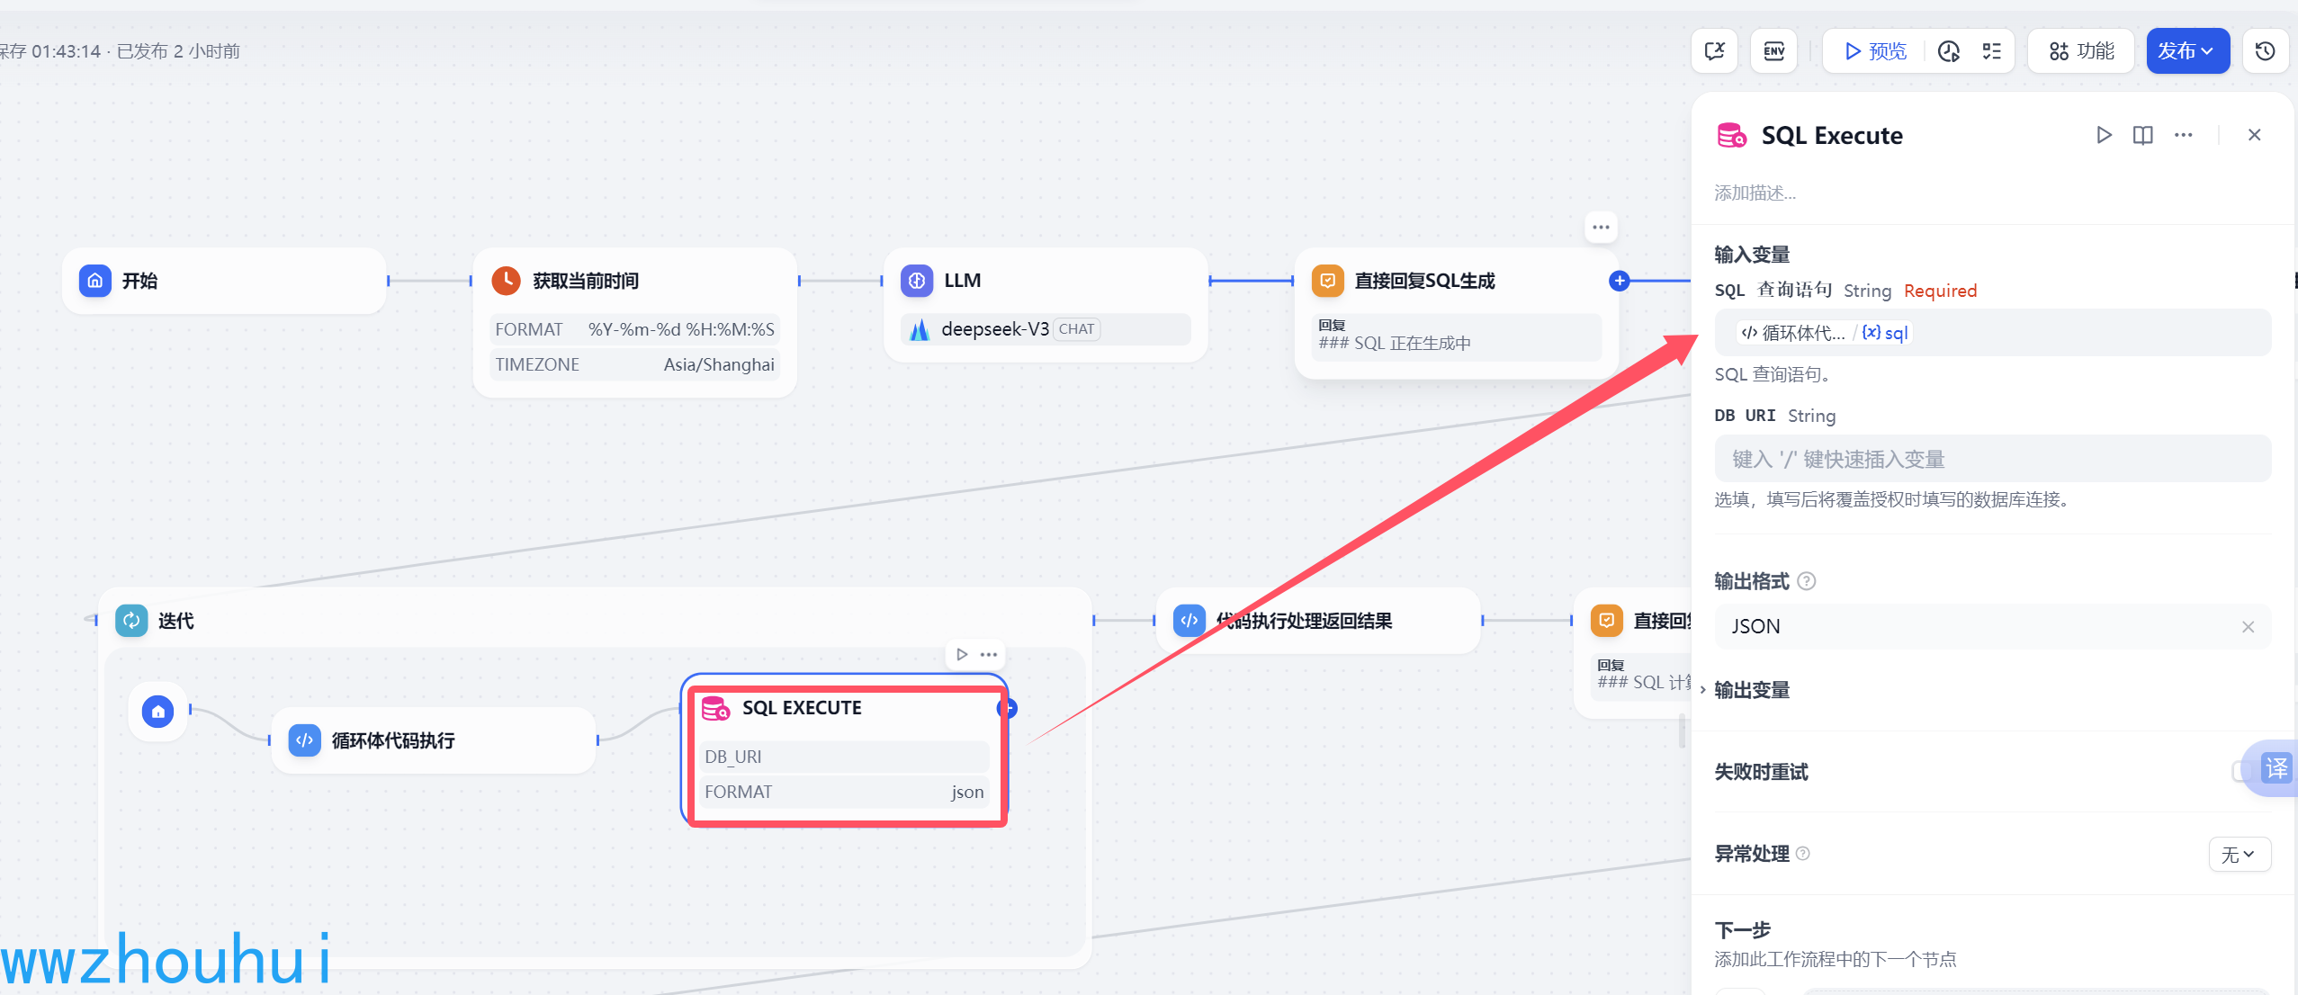This screenshot has height=995, width=2298.
Task: Open conversation variables icon in toolbar
Action: (1714, 51)
